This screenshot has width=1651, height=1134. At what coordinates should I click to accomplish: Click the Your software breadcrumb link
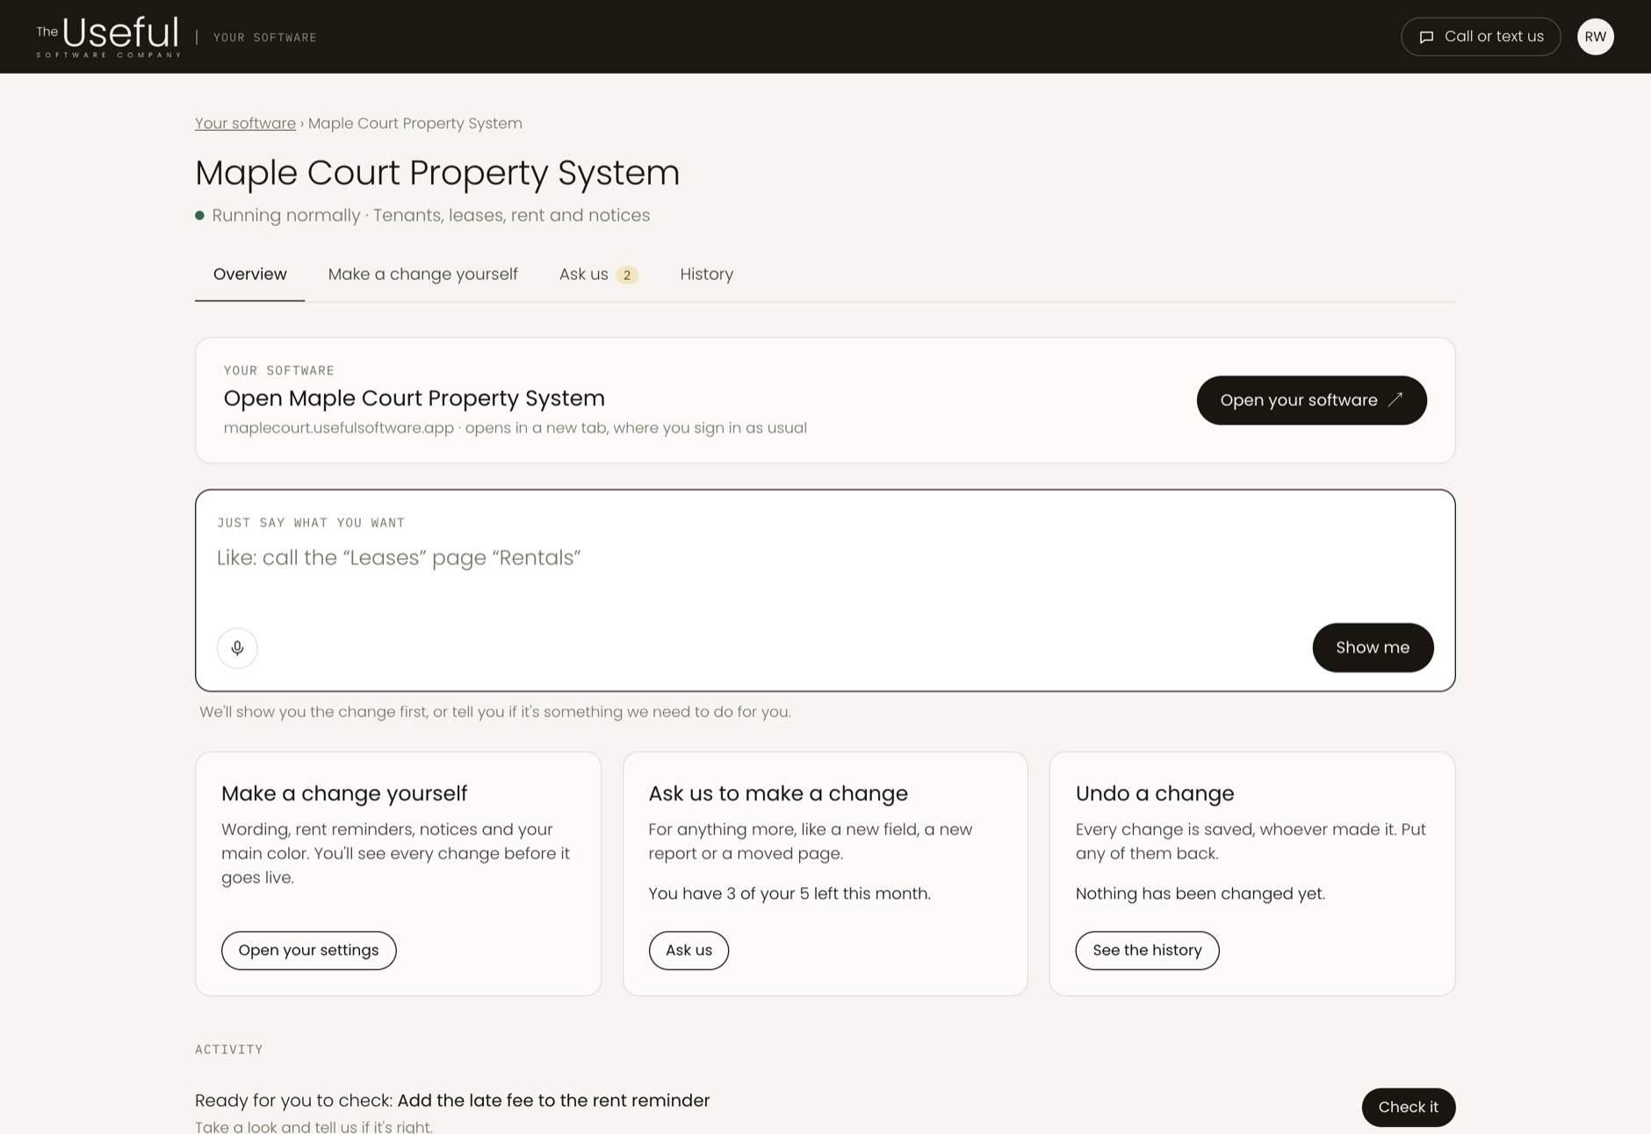click(245, 124)
